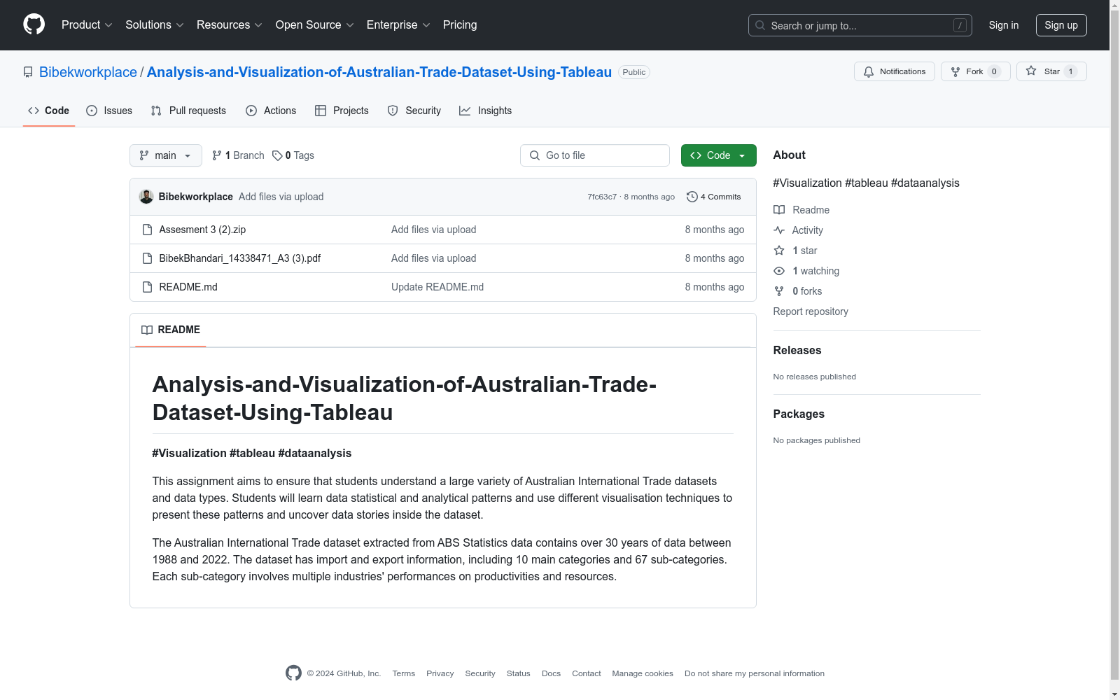Image resolution: width=1120 pixels, height=700 pixels.
Task: Open the Status footer link
Action: click(519, 673)
